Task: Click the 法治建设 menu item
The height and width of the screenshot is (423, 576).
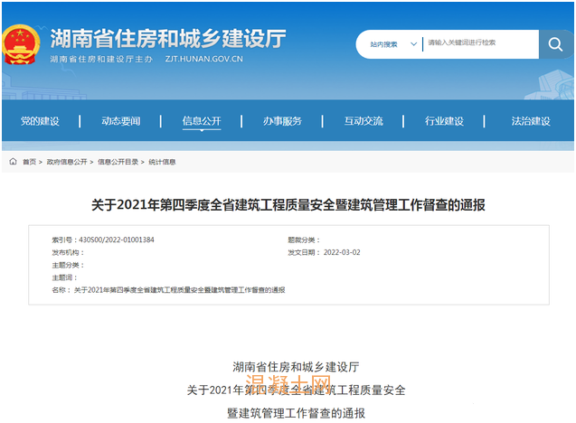Action: click(x=530, y=121)
